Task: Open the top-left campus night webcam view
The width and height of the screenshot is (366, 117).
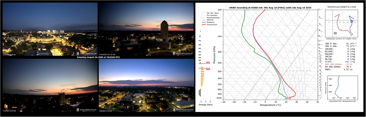Action: click(x=50, y=29)
